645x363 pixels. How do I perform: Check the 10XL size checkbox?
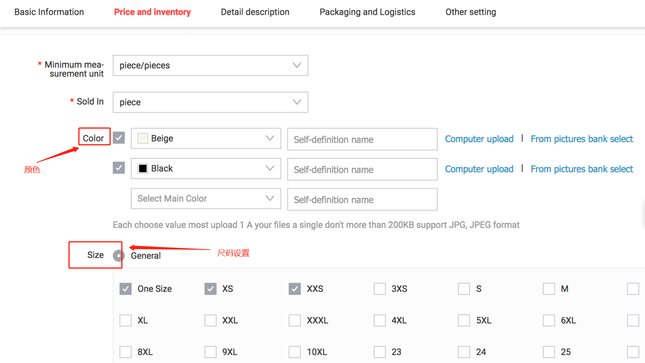coord(295,352)
